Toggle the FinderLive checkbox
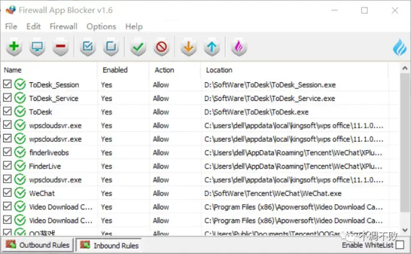 coord(7,166)
